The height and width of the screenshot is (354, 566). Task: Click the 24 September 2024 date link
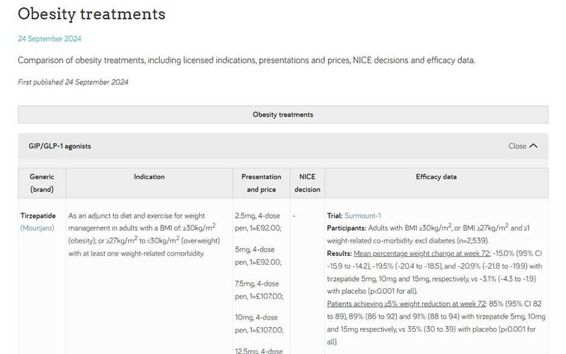coord(49,39)
